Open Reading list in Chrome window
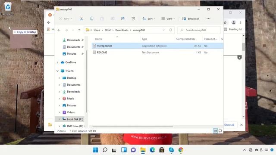 coord(233,29)
